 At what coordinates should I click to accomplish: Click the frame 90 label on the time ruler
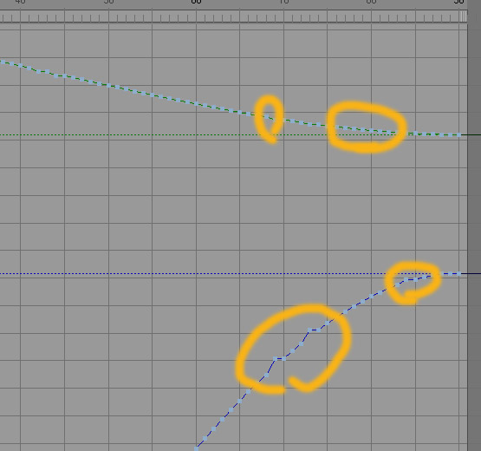click(459, 2)
